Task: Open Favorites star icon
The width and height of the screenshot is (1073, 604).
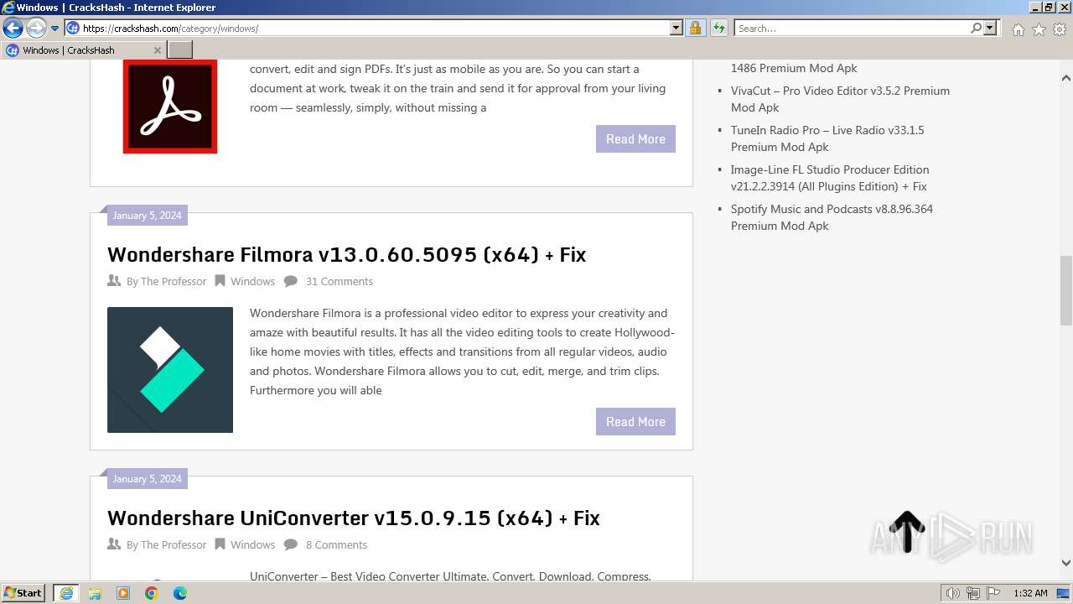Action: (1039, 29)
